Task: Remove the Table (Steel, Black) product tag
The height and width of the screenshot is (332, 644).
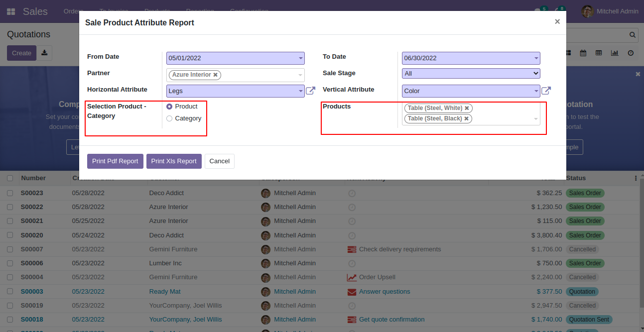Action: click(466, 118)
